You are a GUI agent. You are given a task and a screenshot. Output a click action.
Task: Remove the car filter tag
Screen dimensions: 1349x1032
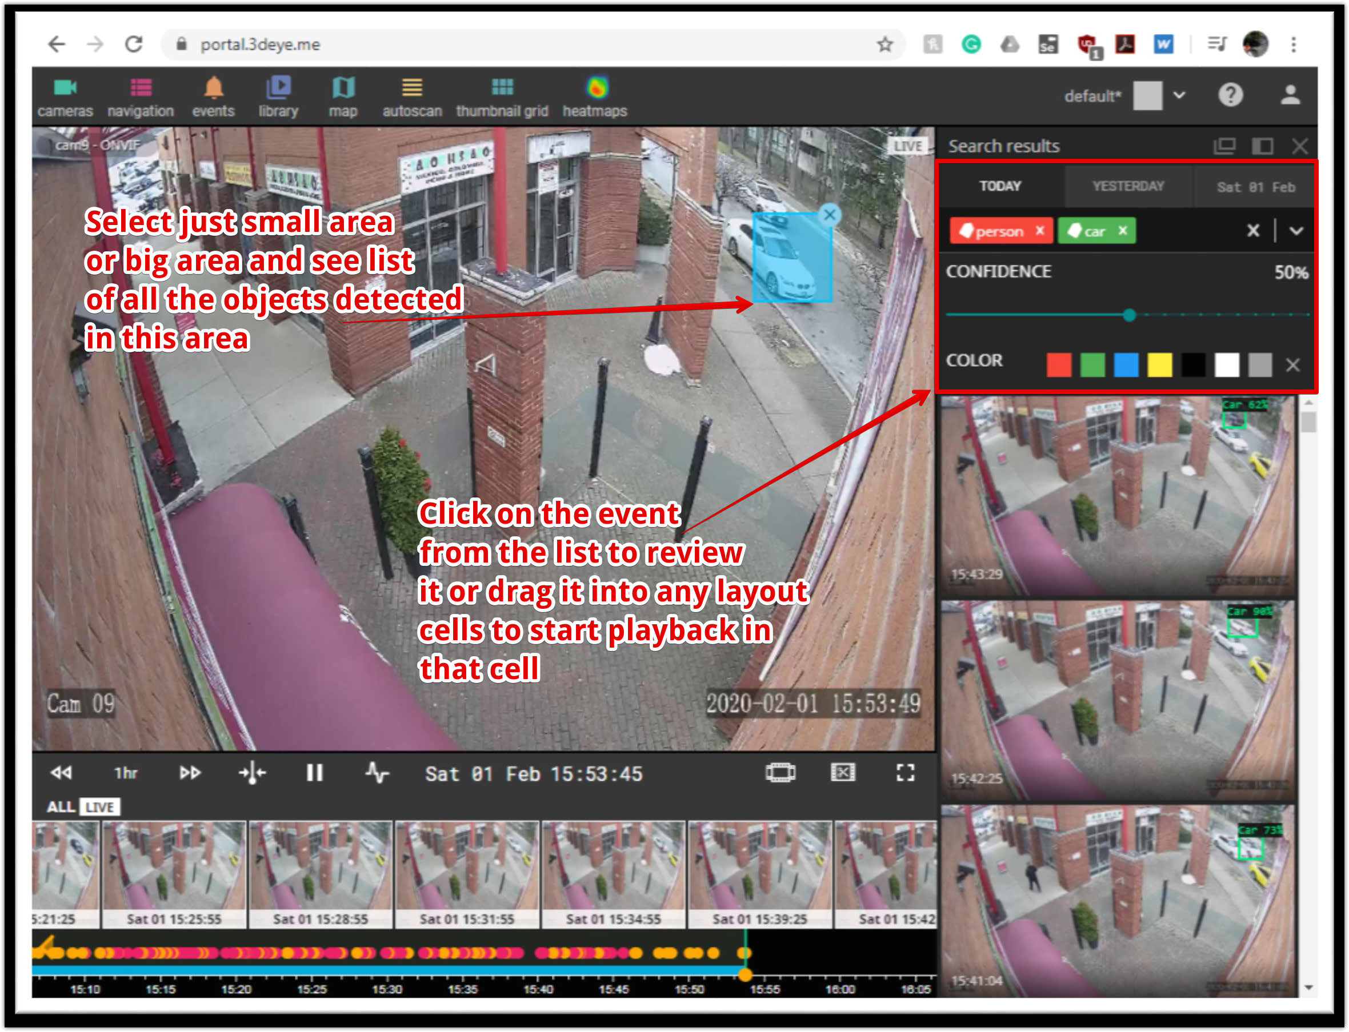pos(1123,230)
